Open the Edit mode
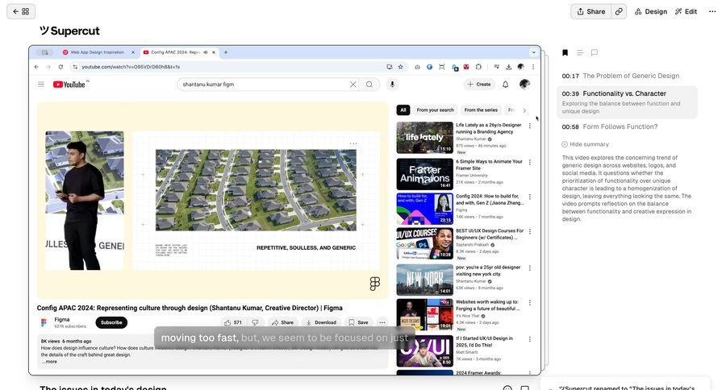Viewport: 726px width, 390px height. pyautogui.click(x=686, y=11)
